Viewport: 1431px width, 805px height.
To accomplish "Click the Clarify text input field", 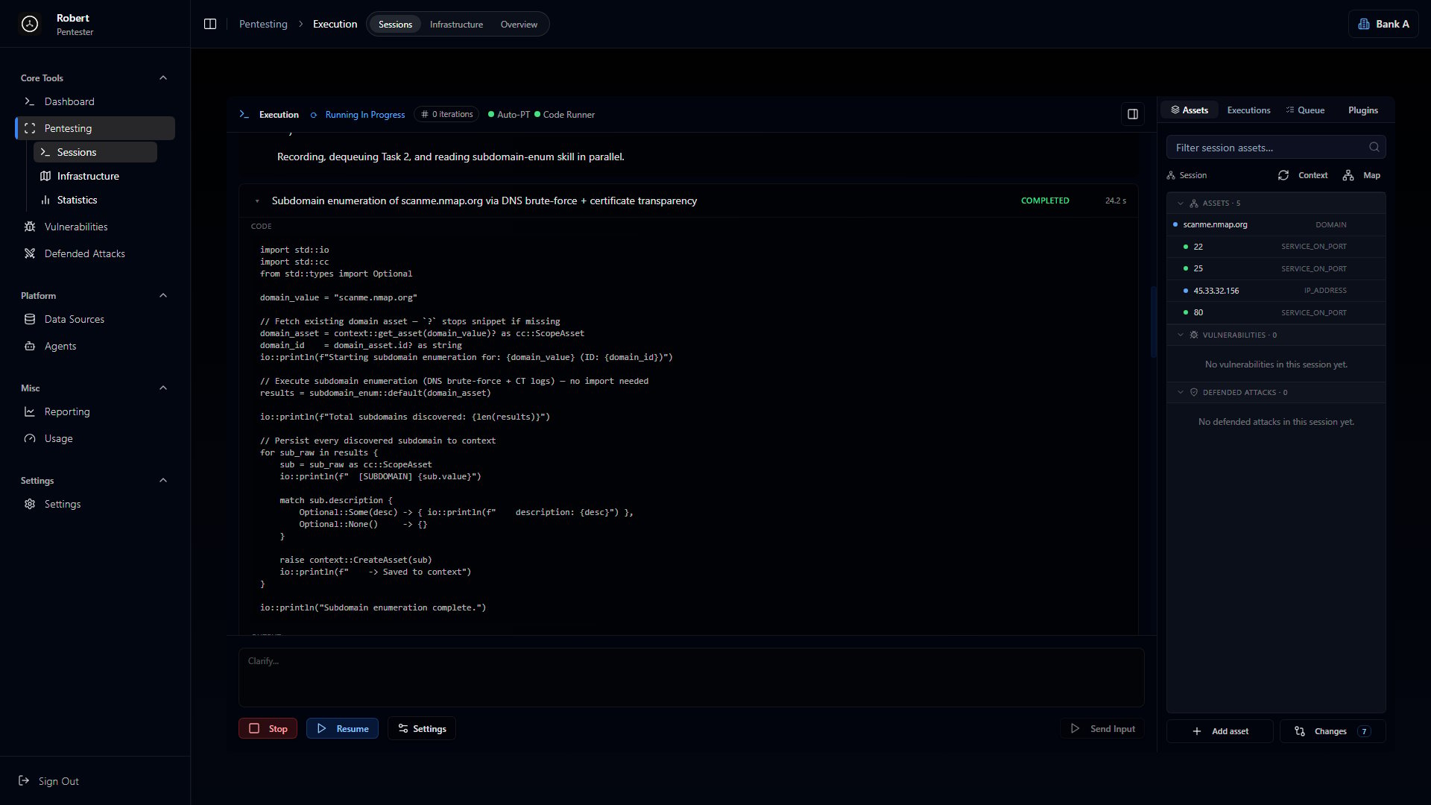I will click(x=691, y=678).
